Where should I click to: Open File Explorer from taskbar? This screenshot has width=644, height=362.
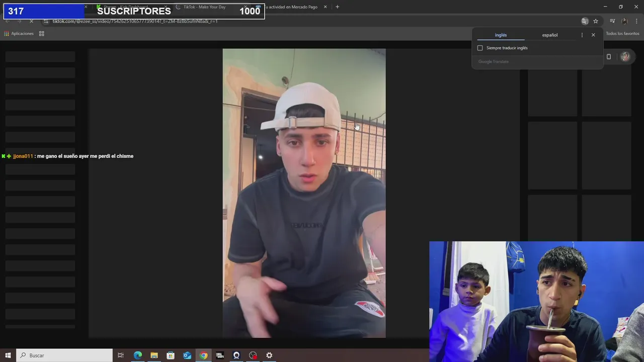pos(154,355)
